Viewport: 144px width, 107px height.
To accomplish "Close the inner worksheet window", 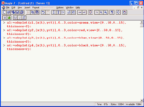I will click(142, 8).
